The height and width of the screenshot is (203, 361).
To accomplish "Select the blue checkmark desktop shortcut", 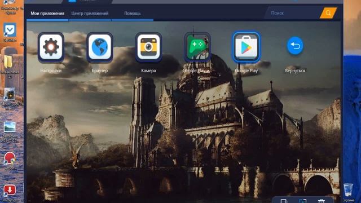I will pyautogui.click(x=10, y=32).
